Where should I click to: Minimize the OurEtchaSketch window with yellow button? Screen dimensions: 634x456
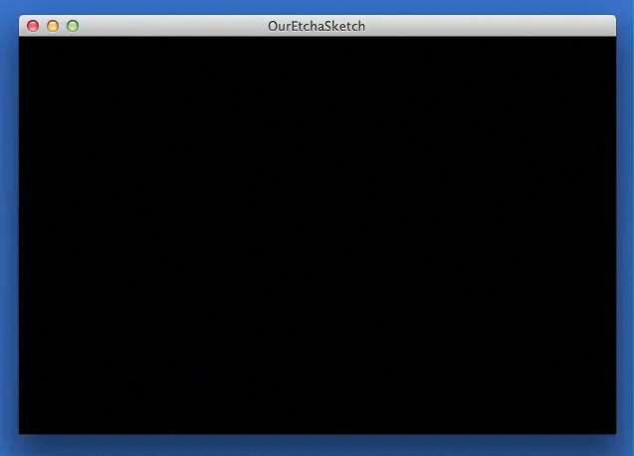(x=53, y=26)
